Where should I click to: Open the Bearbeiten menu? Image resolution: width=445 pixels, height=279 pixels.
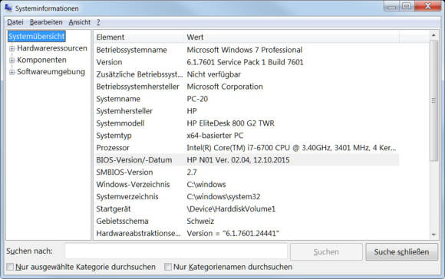46,22
